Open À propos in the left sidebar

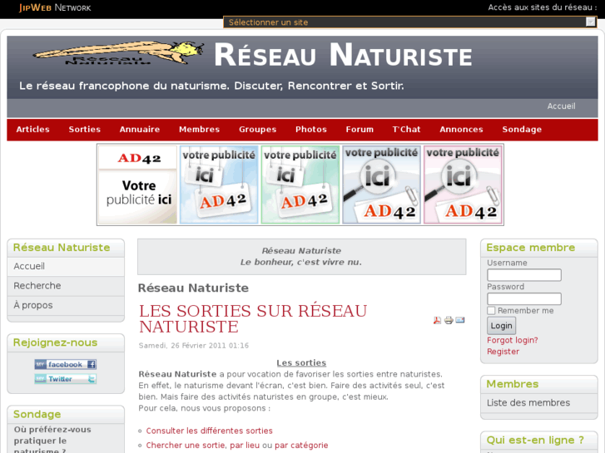[x=66, y=305]
